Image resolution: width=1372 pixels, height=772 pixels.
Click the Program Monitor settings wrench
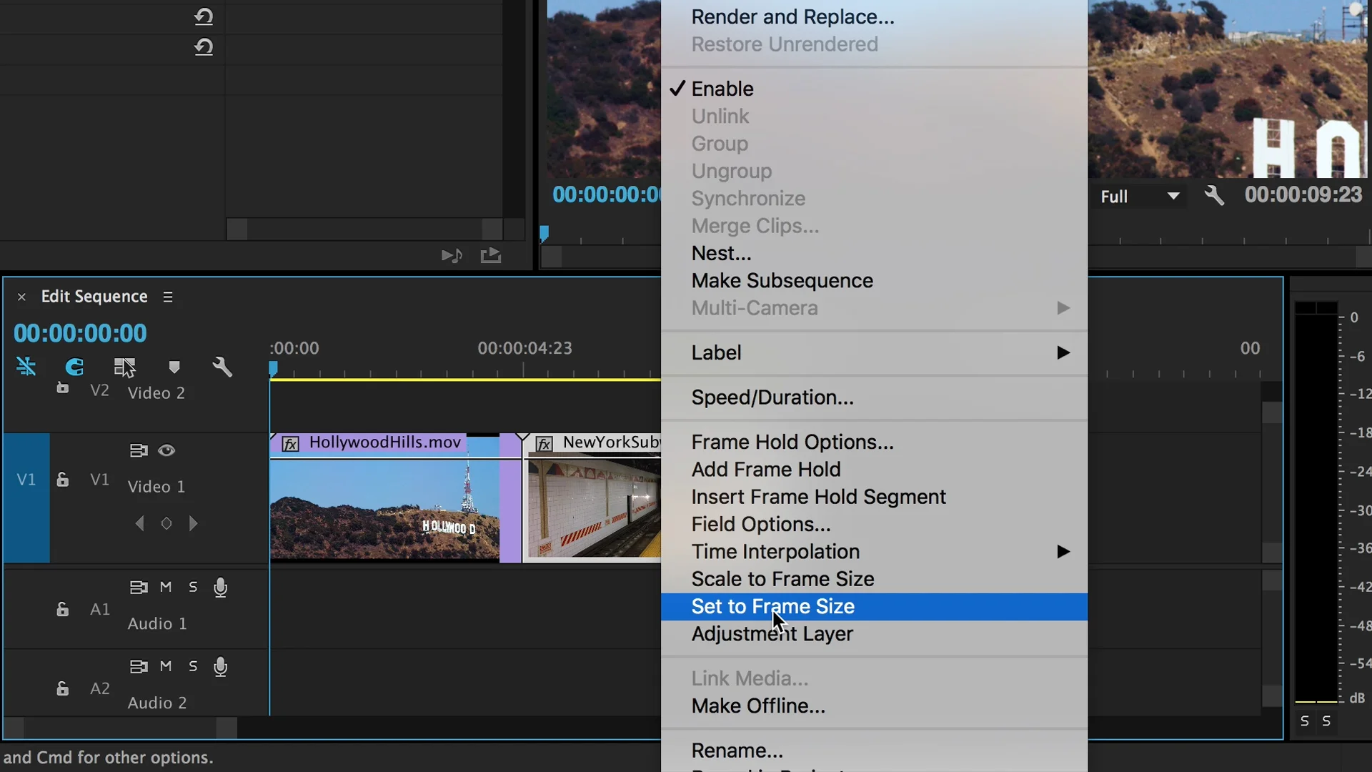pos(1214,195)
